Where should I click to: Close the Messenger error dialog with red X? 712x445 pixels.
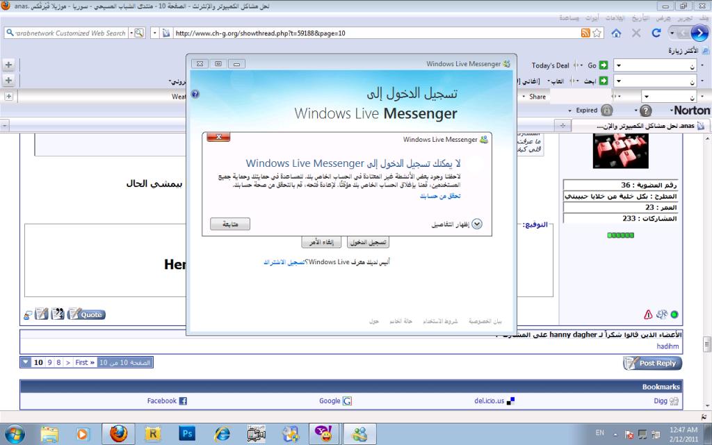218,137
